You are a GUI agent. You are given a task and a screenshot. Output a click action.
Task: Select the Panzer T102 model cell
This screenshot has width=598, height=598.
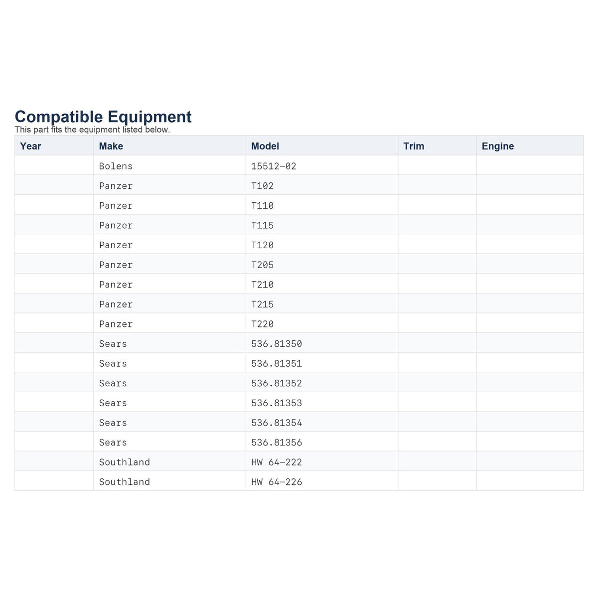(x=322, y=185)
